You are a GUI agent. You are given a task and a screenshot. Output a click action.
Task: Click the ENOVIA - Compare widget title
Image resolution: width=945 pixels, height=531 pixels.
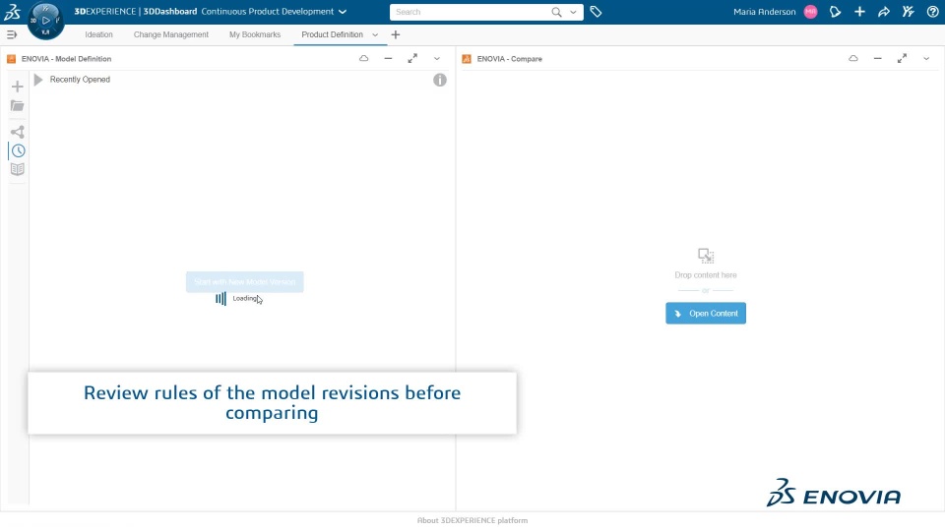click(x=510, y=59)
